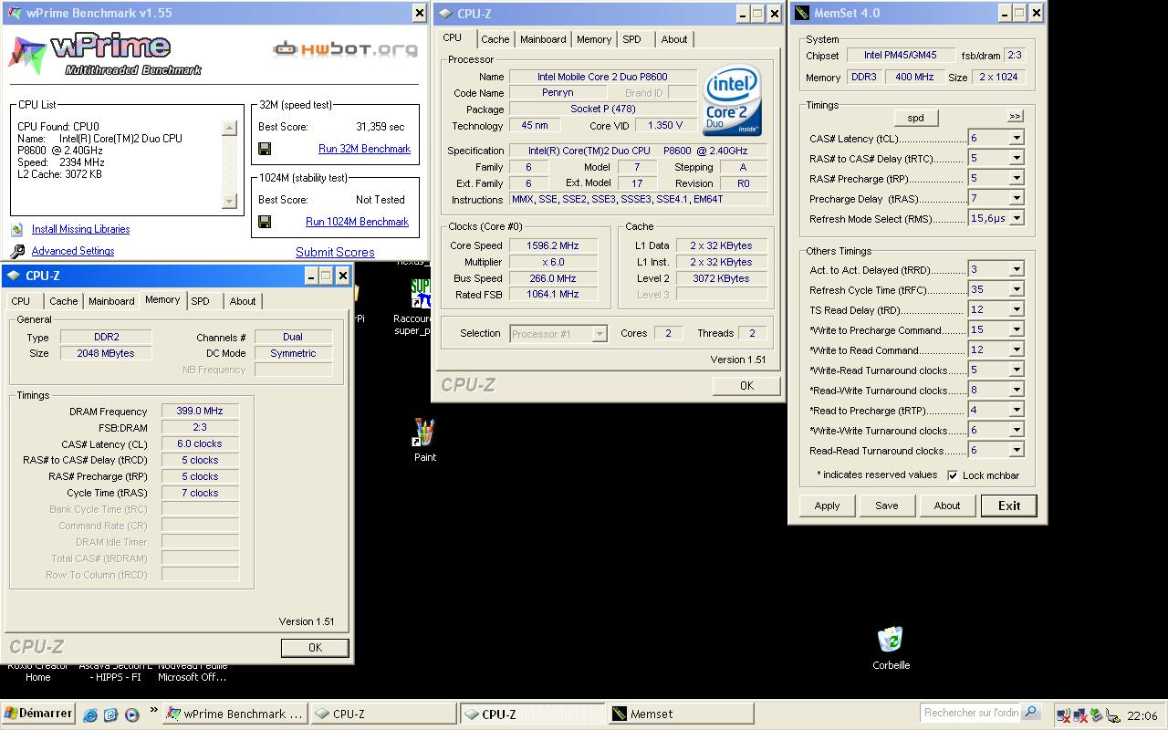Screen dimensions: 1168x730
Task: Click the Install Missing Libraries link
Action: 80,229
